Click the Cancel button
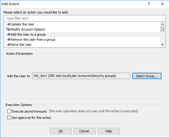Image resolution: width=169 pixels, height=138 pixels. pyautogui.click(x=84, y=131)
